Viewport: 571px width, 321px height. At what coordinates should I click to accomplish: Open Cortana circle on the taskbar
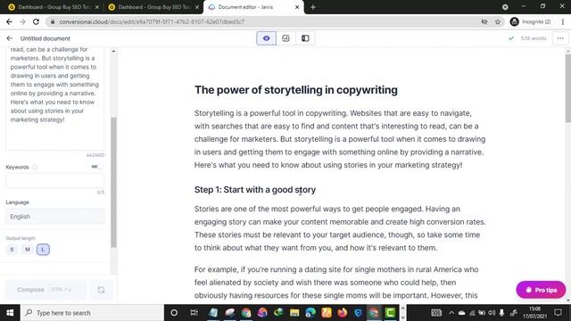click(174, 313)
